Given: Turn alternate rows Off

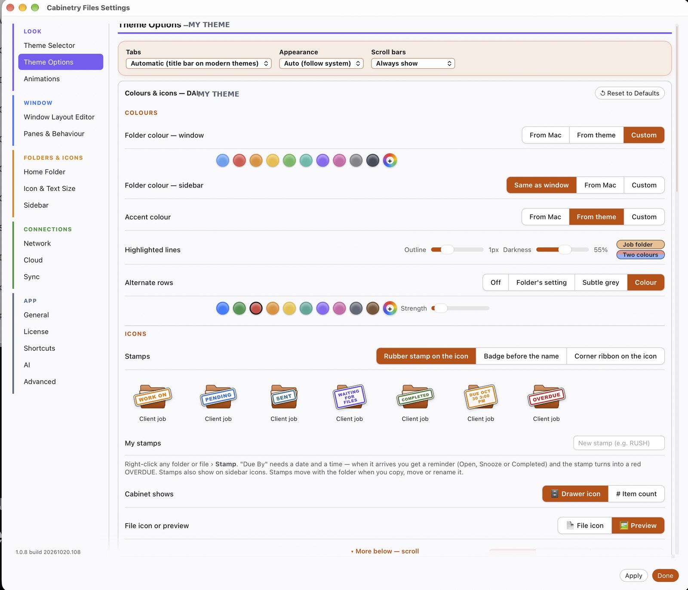Looking at the screenshot, I should [x=496, y=283].
